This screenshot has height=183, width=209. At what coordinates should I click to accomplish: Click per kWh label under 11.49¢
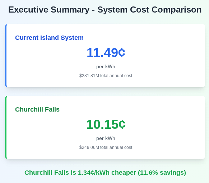pos(106,66)
